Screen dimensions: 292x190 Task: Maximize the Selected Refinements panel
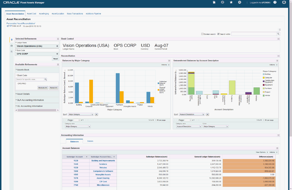(x=58, y=39)
